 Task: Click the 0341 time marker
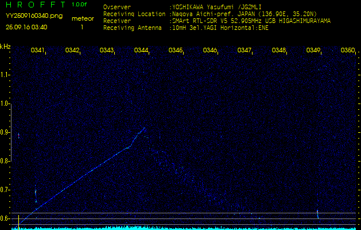pos(38,51)
